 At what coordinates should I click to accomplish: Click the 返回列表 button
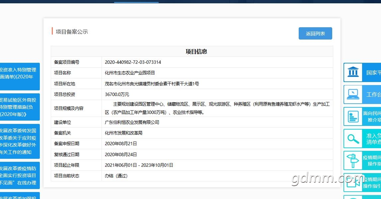click(x=315, y=33)
